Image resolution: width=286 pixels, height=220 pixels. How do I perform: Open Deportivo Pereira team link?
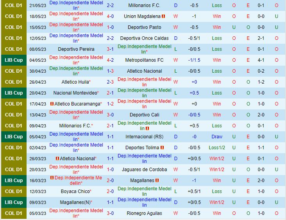(x=76, y=49)
